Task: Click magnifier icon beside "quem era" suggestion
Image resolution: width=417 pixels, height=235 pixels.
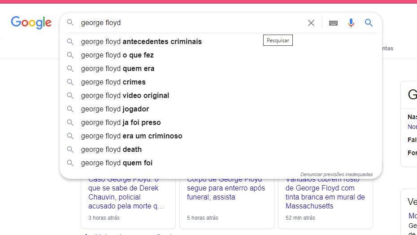Action: 70,68
